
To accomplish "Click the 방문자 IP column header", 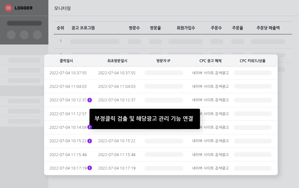I will (163, 61).
